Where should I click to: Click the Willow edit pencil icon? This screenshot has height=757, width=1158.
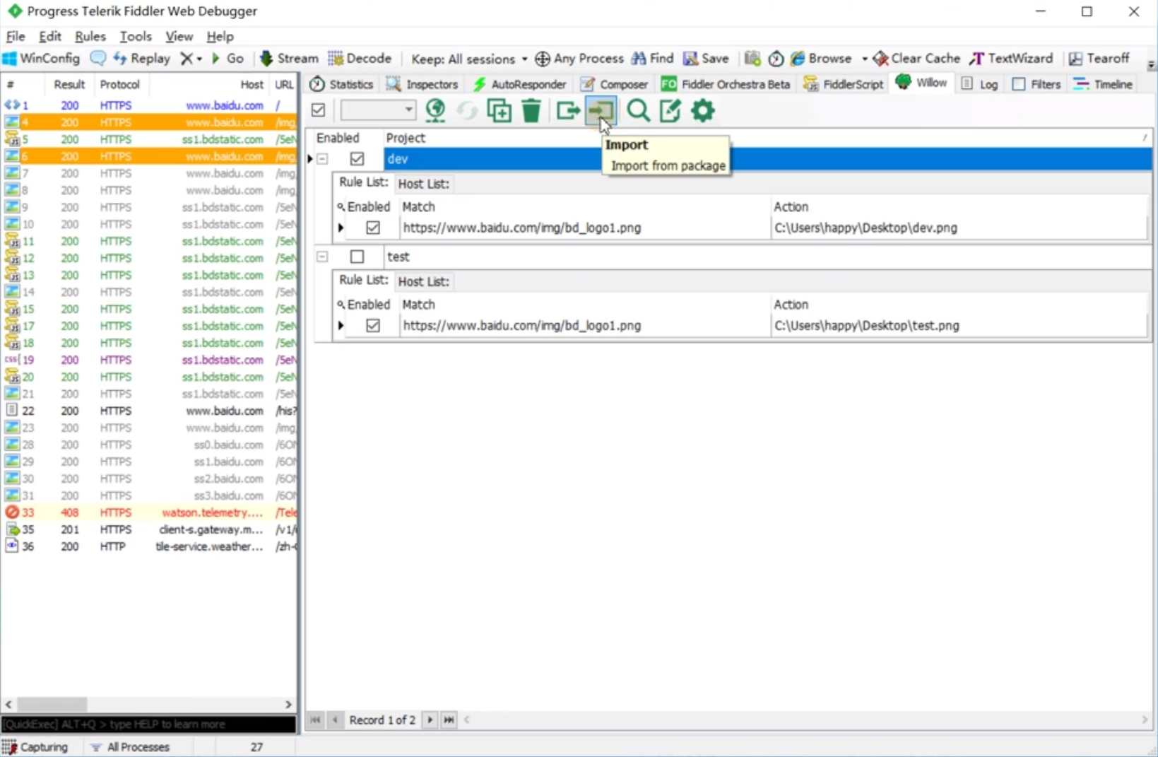coord(670,111)
